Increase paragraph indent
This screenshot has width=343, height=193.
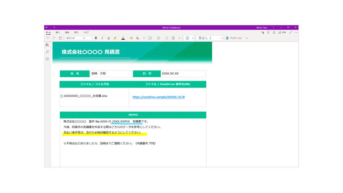tap(173, 38)
